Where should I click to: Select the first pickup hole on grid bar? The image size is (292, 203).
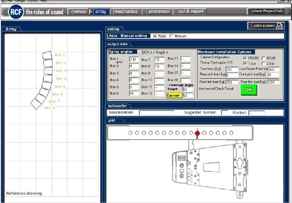pos(130,133)
